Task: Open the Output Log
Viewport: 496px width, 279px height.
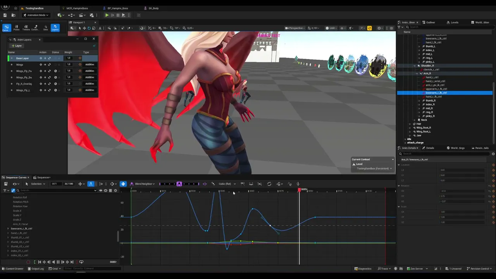Action: [x=35, y=269]
